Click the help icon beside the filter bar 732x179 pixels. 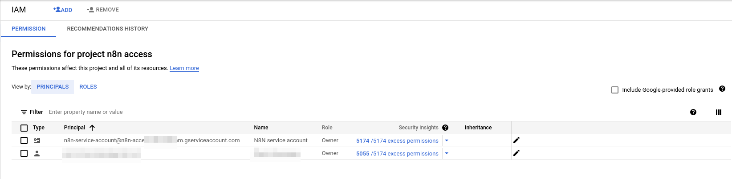click(693, 112)
